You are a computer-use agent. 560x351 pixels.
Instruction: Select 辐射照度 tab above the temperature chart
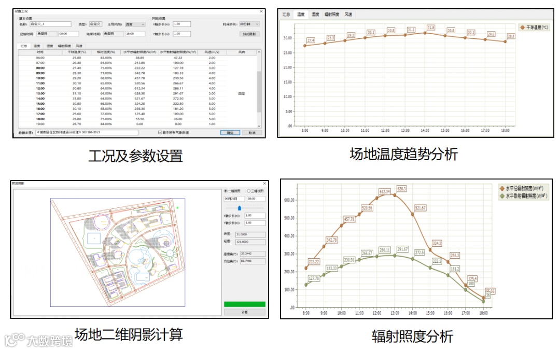(x=332, y=15)
